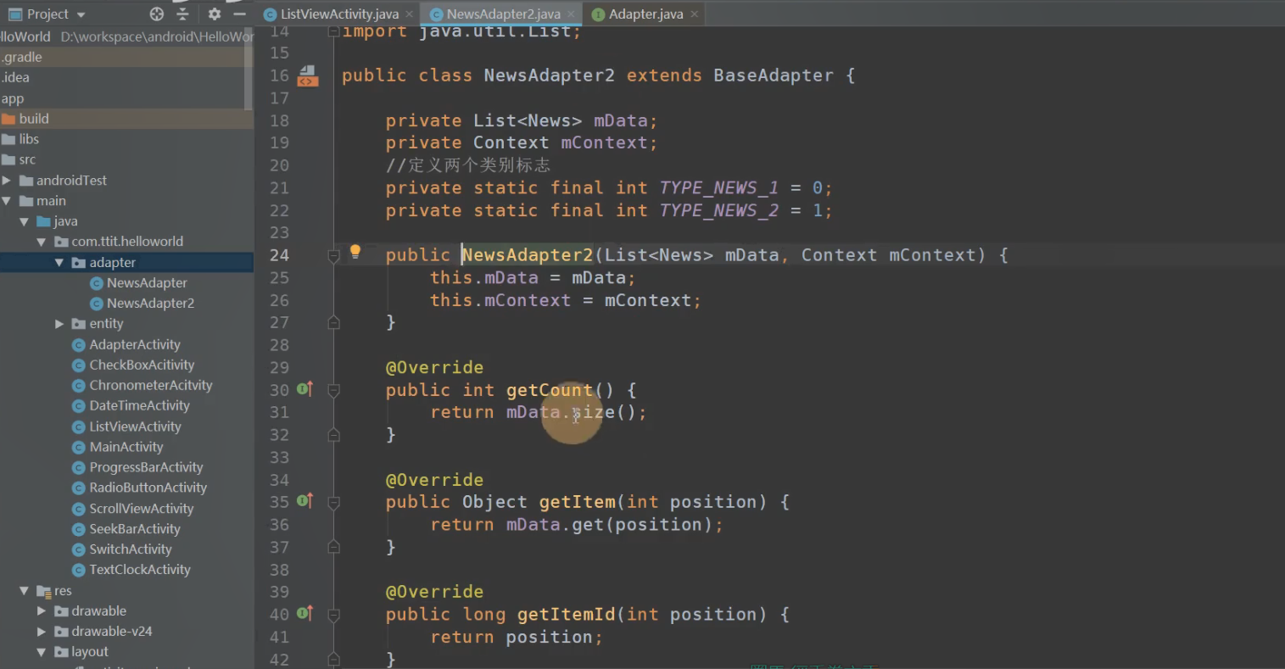Click line number 24 in gutter
The width and height of the screenshot is (1285, 669).
pyautogui.click(x=279, y=255)
